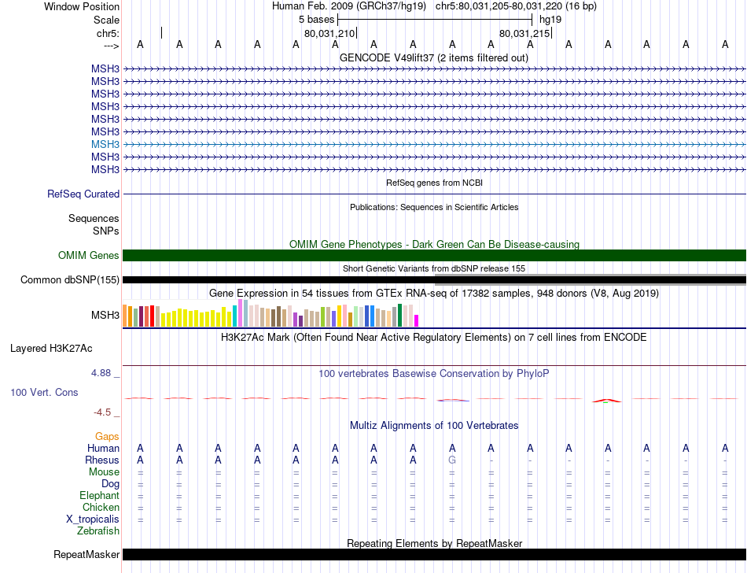
Task: Click the black RepeatMasker element bar
Action: [x=434, y=555]
